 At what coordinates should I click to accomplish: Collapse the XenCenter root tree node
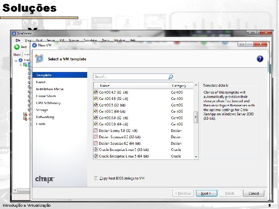[16, 60]
